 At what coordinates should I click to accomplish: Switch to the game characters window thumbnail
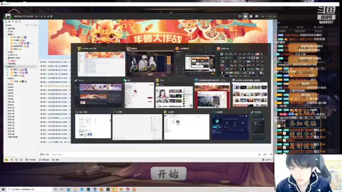click(x=150, y=63)
